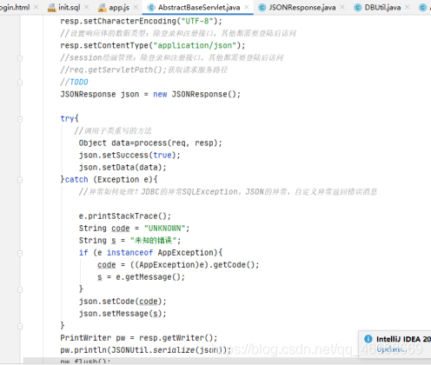Click the init.sql SQL file icon
The height and width of the screenshot is (365, 431).
[52, 8]
